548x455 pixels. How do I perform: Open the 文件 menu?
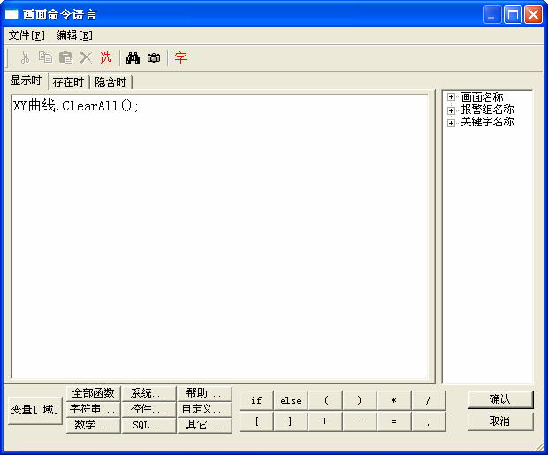click(x=27, y=35)
